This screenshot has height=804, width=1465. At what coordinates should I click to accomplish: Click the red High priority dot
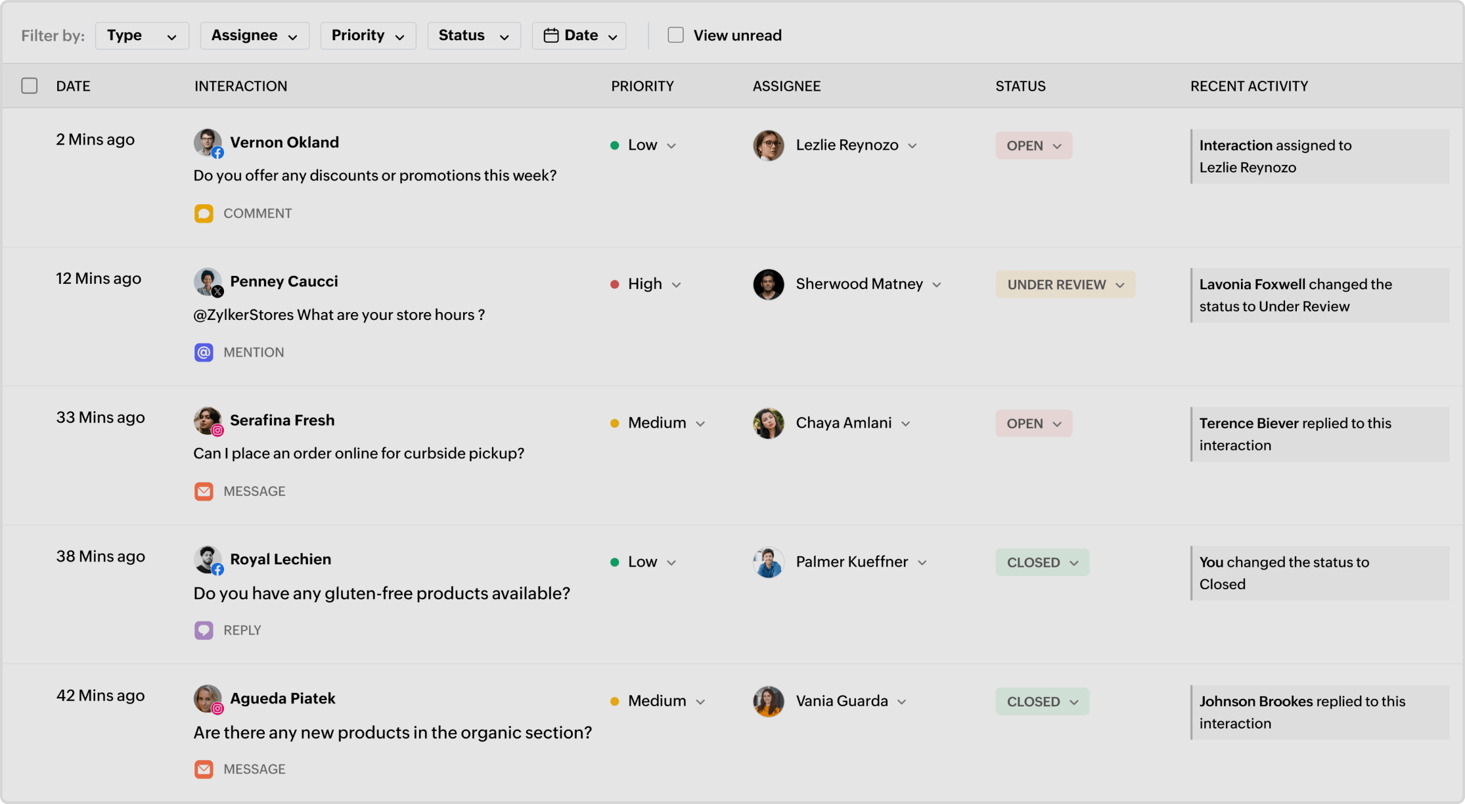(615, 284)
